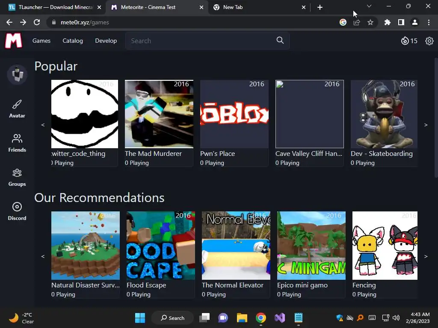Open the Chrome profile icon
The height and width of the screenshot is (328, 438).
click(415, 22)
